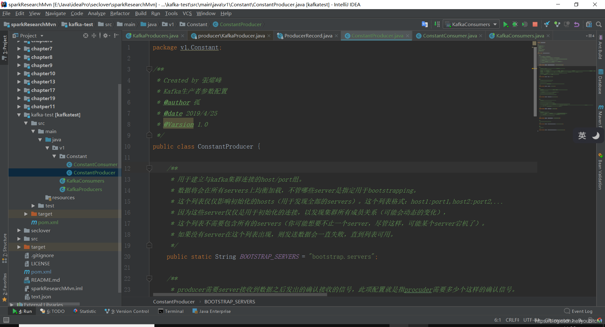Toggle the IME 英 language indicator
This screenshot has width=605, height=327.
point(582,136)
